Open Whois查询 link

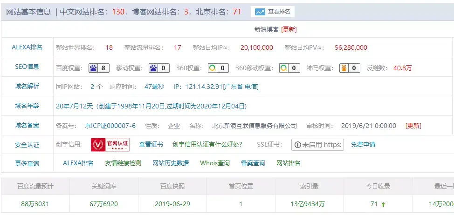click(215, 163)
